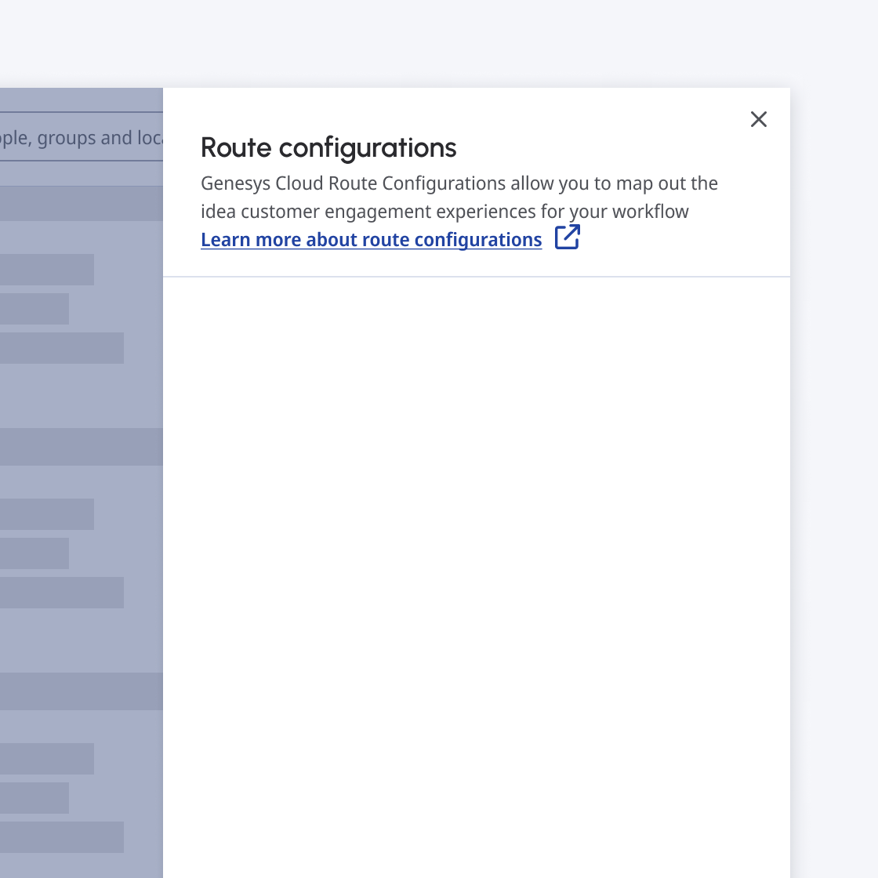Click the widest placeholder row in the top group

(62, 348)
